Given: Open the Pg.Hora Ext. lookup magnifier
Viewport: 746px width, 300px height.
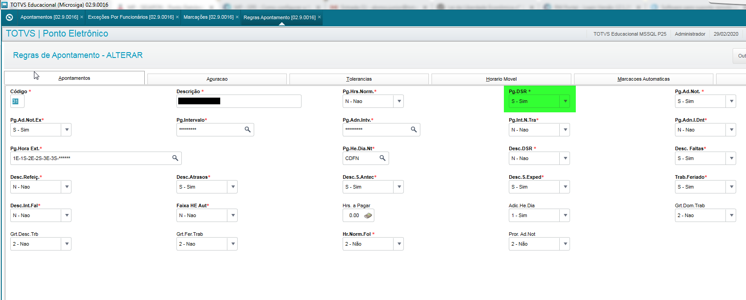Looking at the screenshot, I should click(x=175, y=158).
